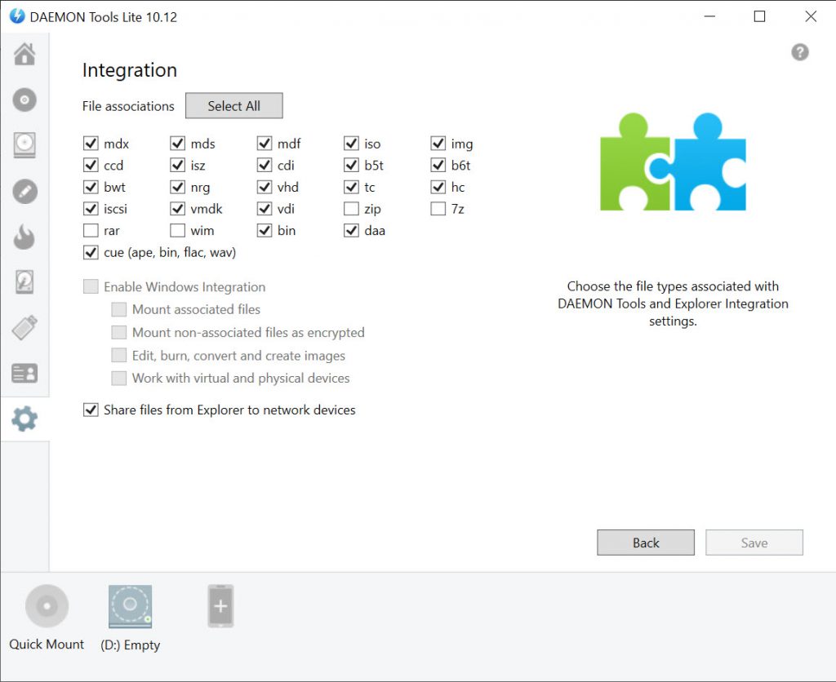Screen dimensions: 836x682
Task: Open the settings gear in the sidebar
Action: tap(24, 419)
